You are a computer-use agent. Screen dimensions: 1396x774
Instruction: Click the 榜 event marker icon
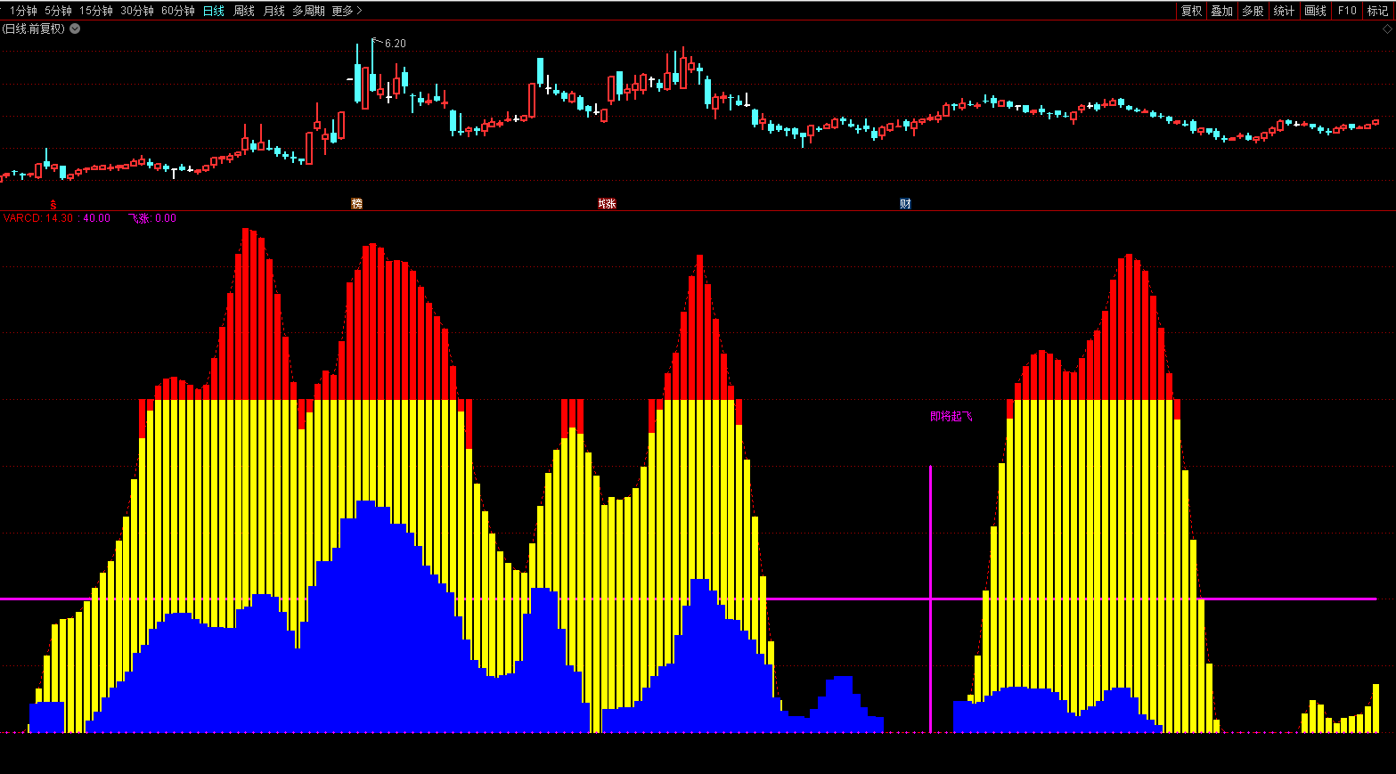[356, 204]
